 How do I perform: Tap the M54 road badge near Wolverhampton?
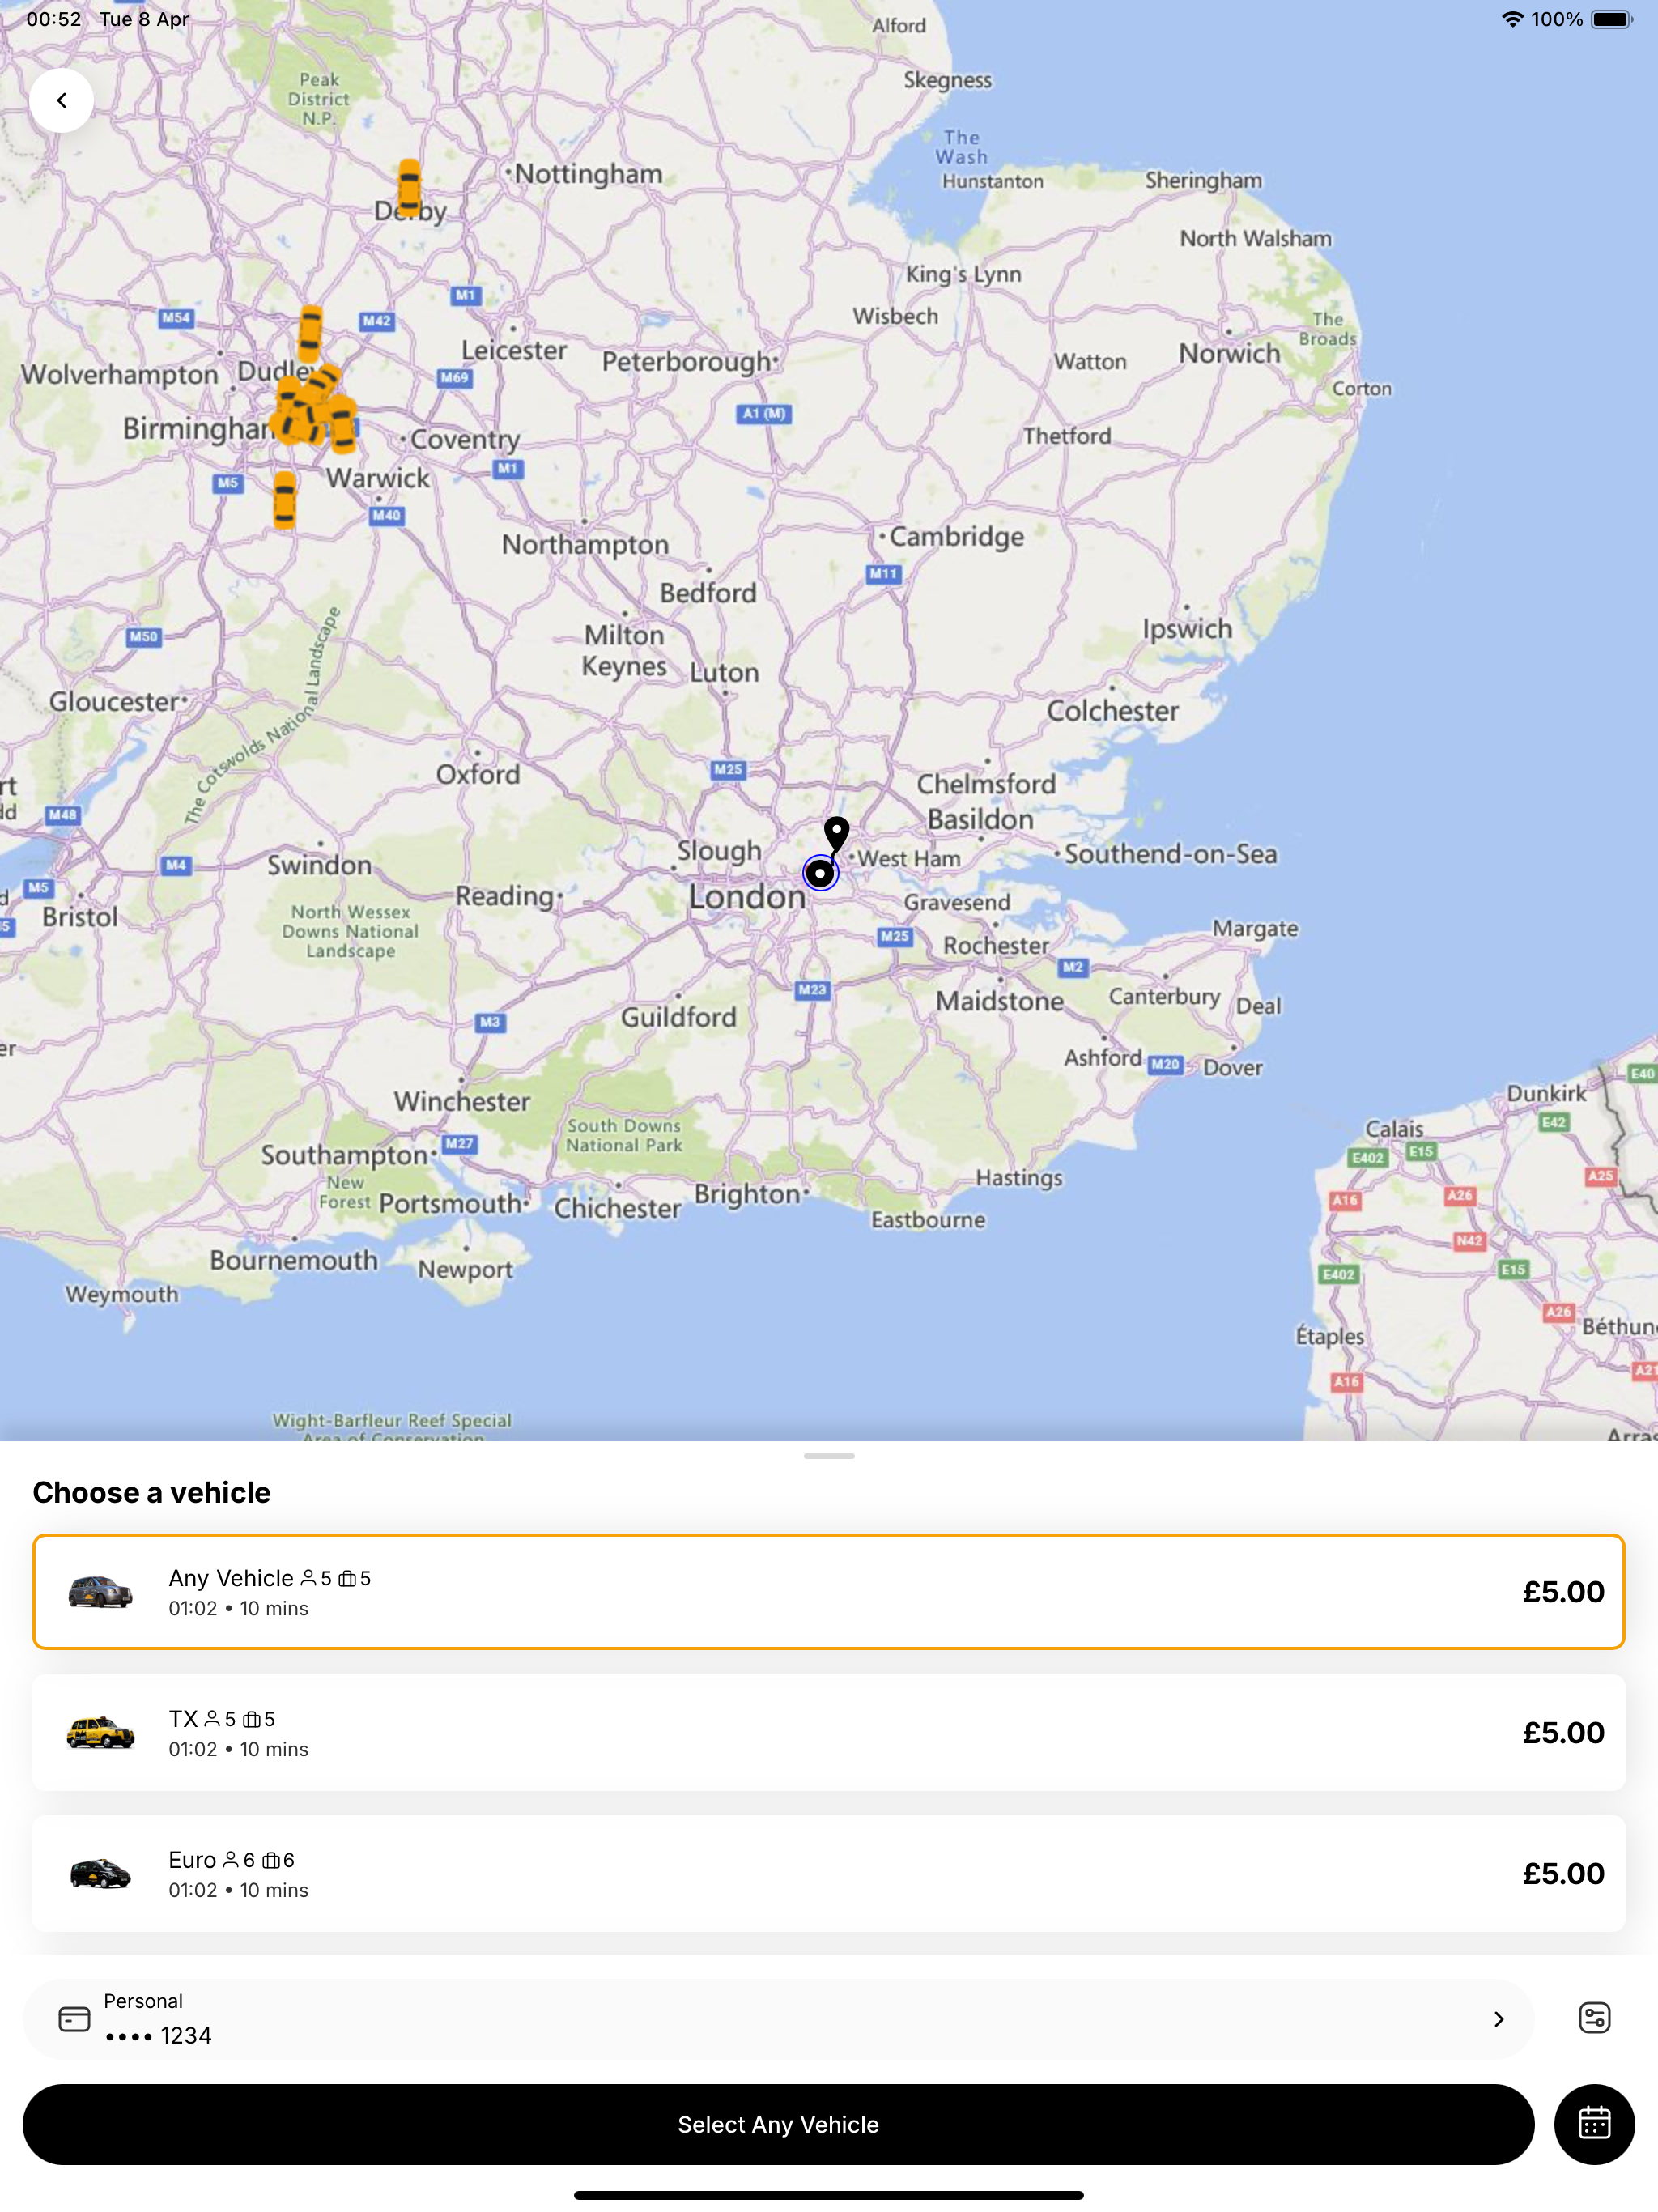pyautogui.click(x=175, y=318)
